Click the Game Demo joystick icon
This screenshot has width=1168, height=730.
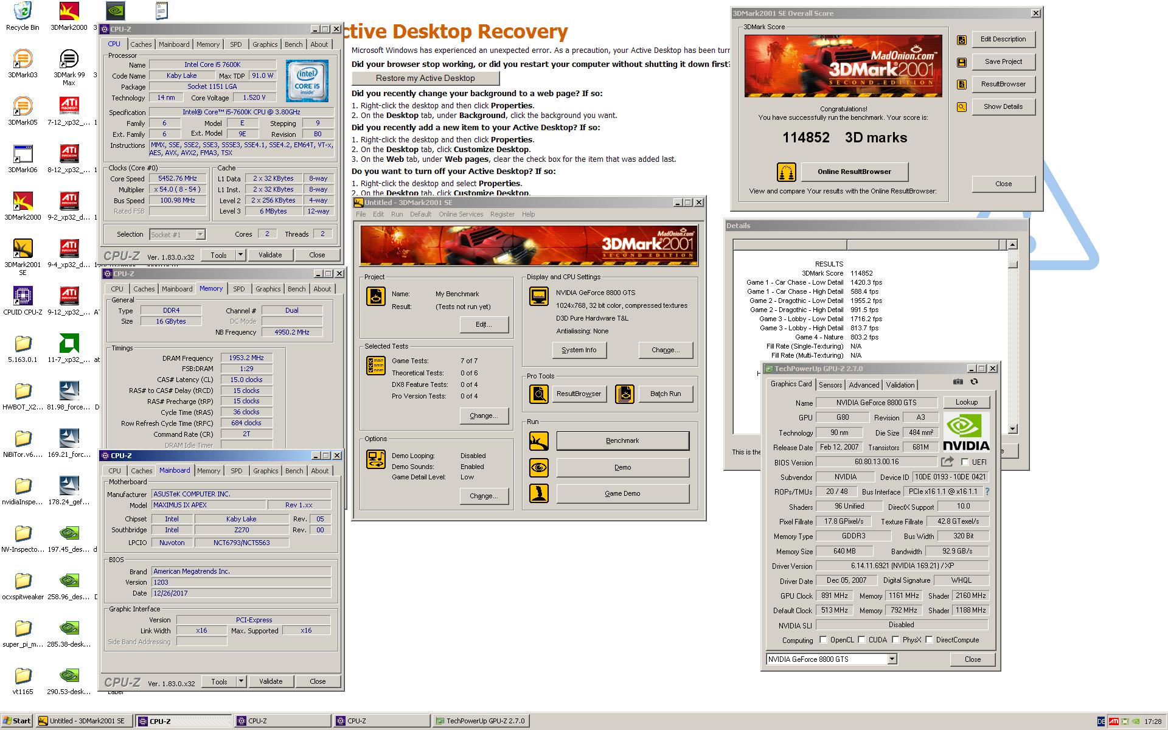pos(539,493)
